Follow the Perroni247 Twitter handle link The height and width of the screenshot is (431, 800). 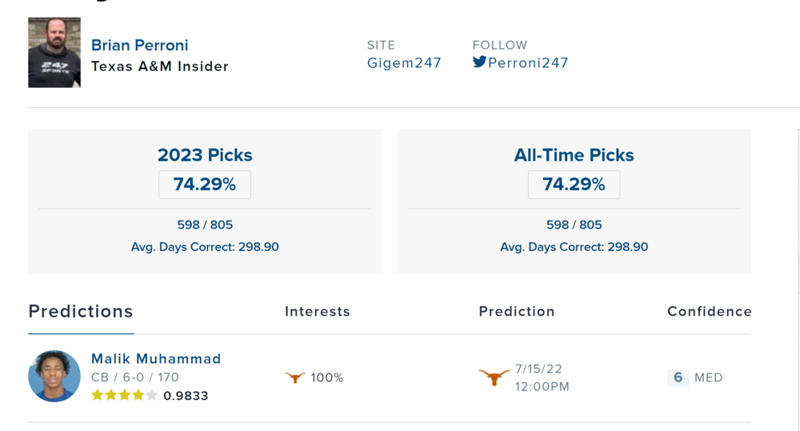point(528,62)
